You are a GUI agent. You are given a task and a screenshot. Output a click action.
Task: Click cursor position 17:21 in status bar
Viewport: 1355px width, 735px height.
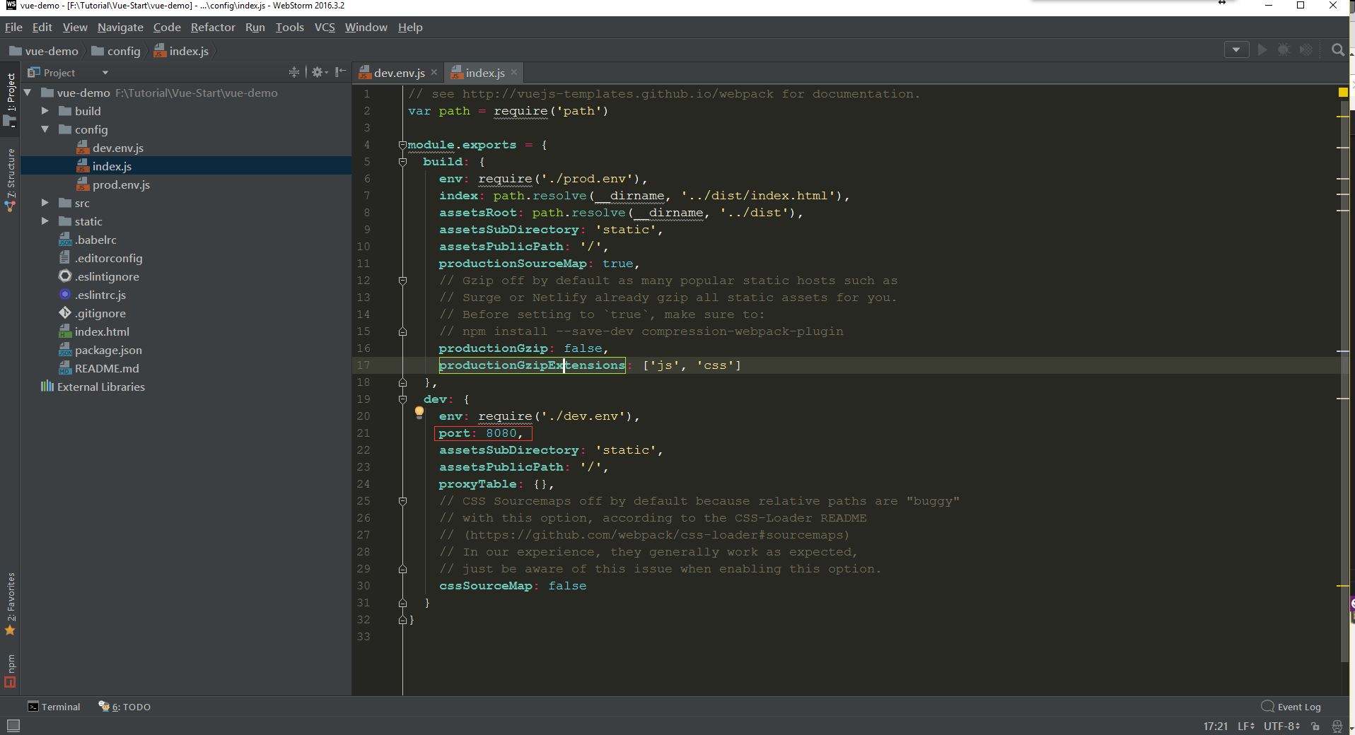1216,726
